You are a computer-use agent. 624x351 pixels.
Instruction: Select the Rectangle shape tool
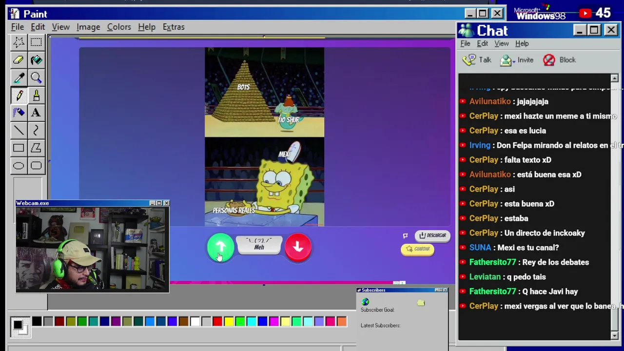(19, 148)
